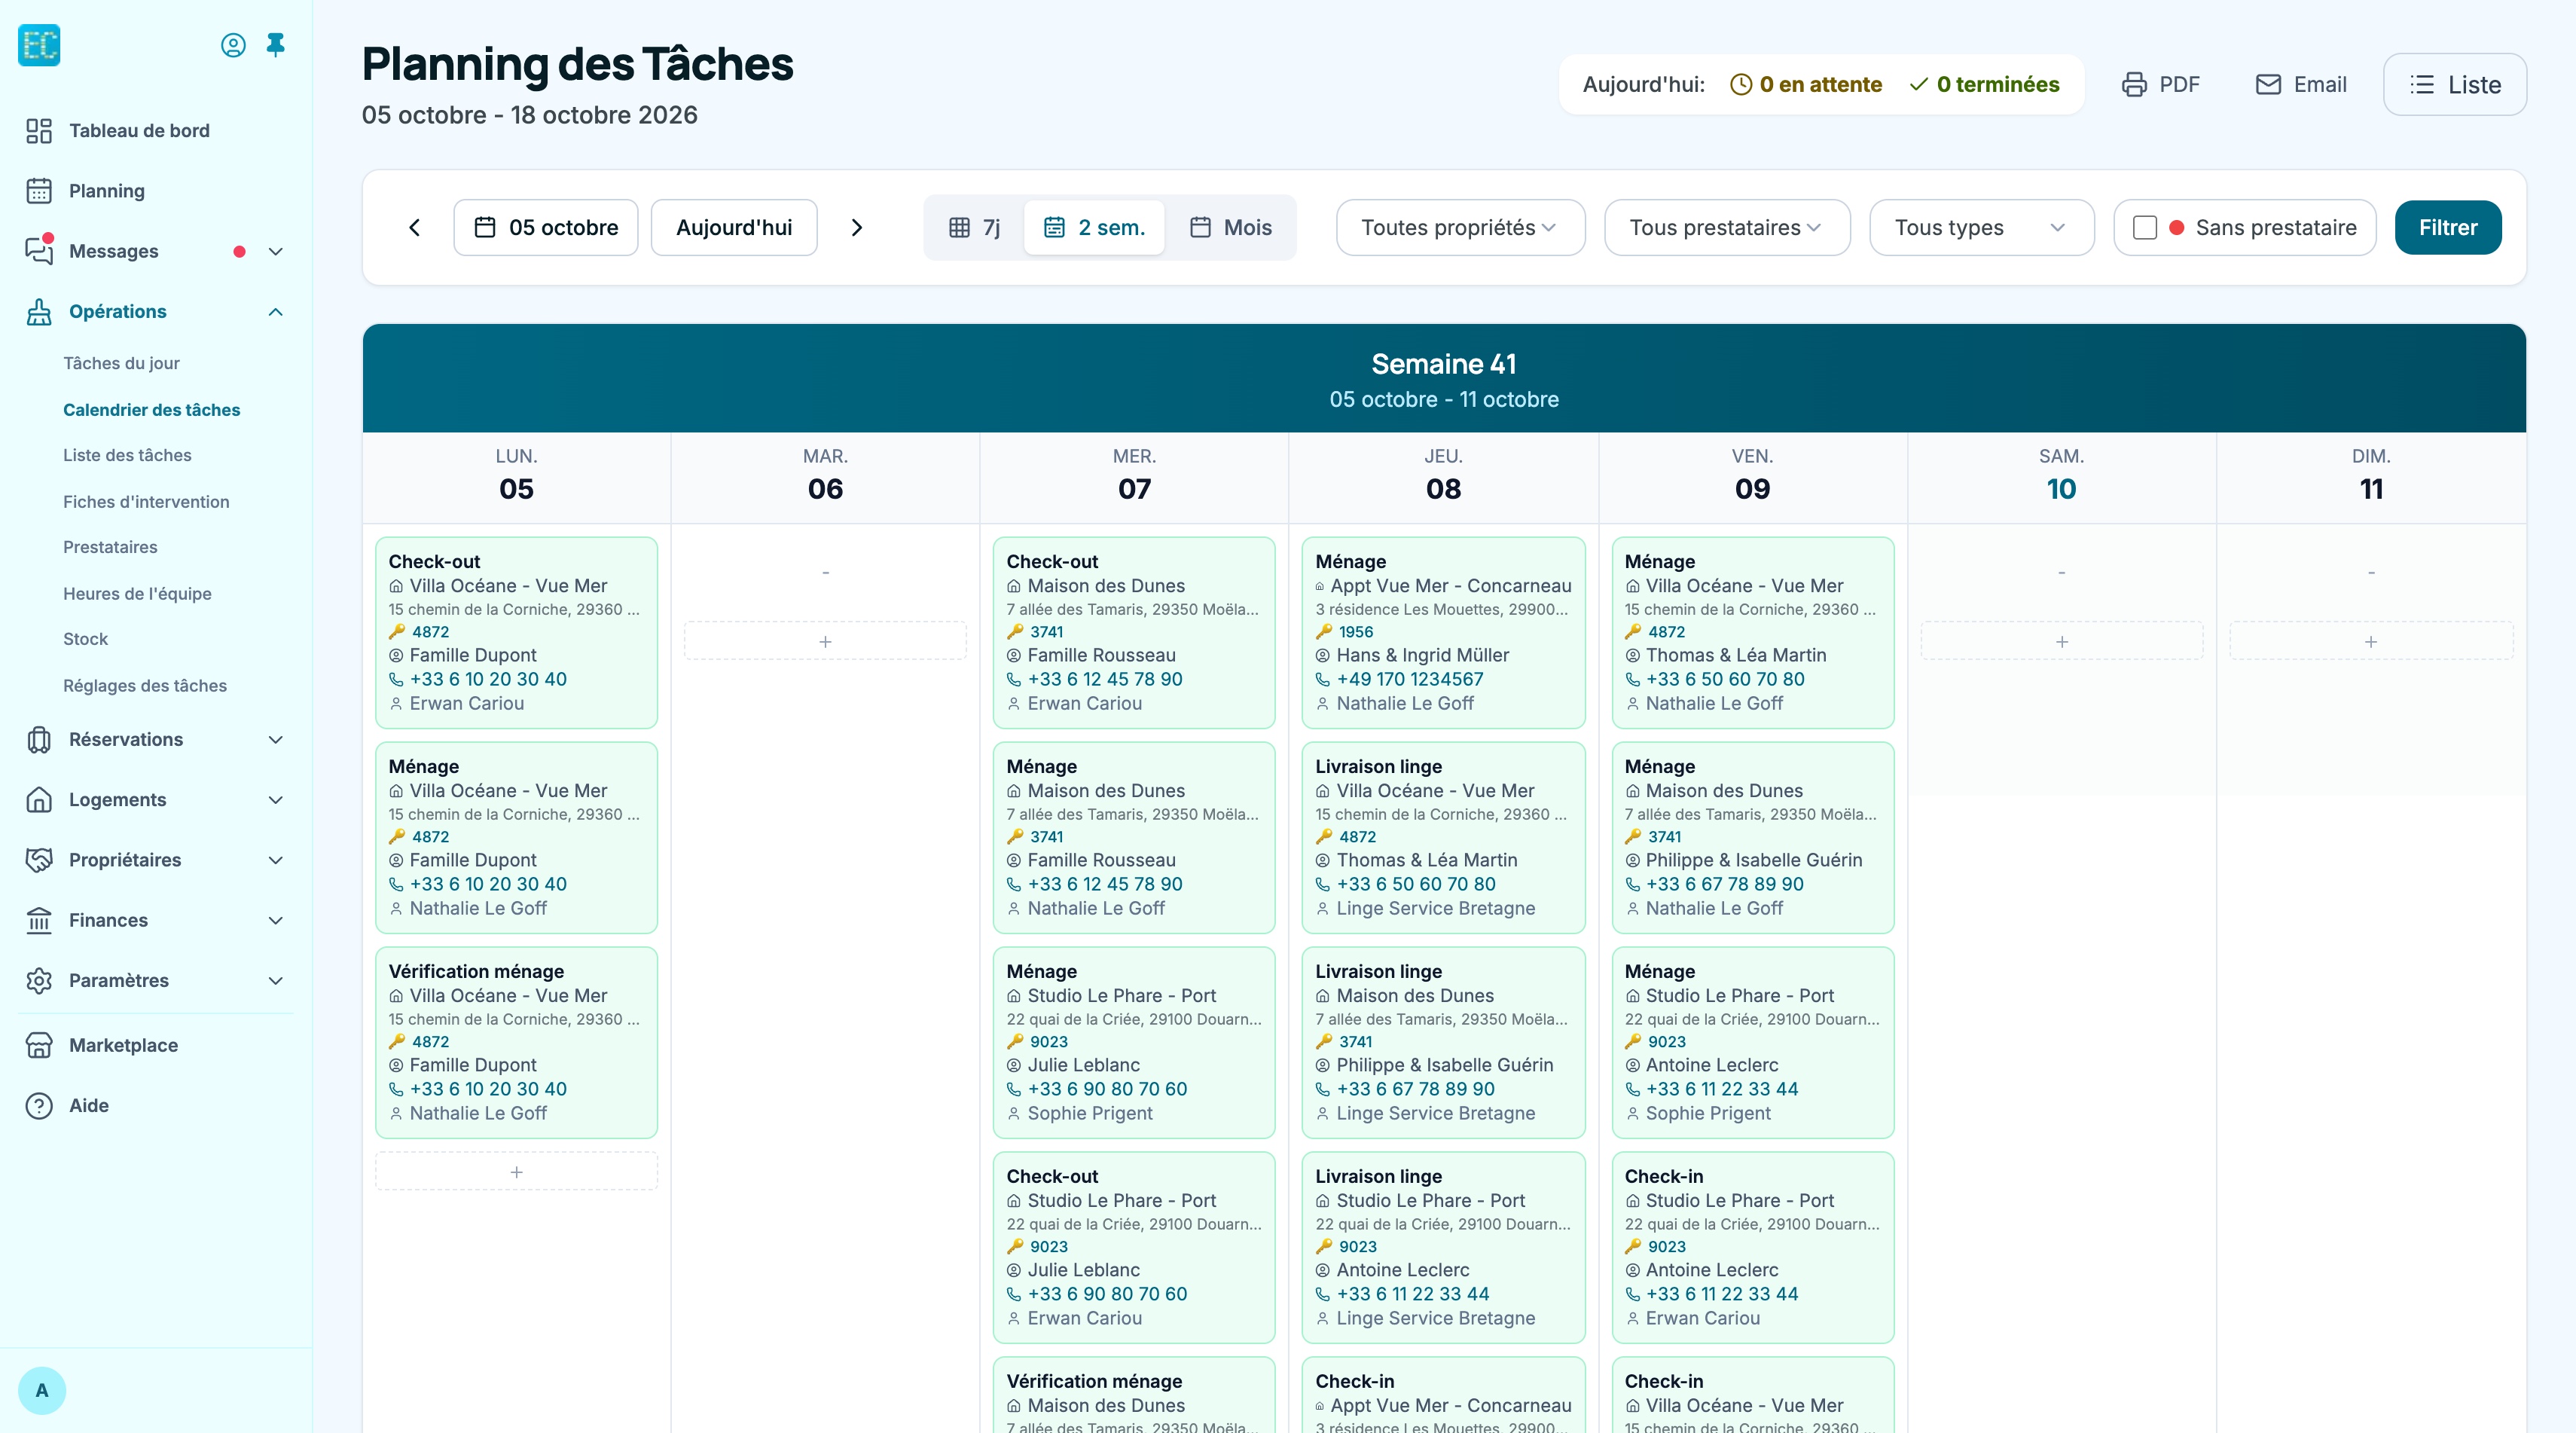Export the planning as PDF

2160,85
